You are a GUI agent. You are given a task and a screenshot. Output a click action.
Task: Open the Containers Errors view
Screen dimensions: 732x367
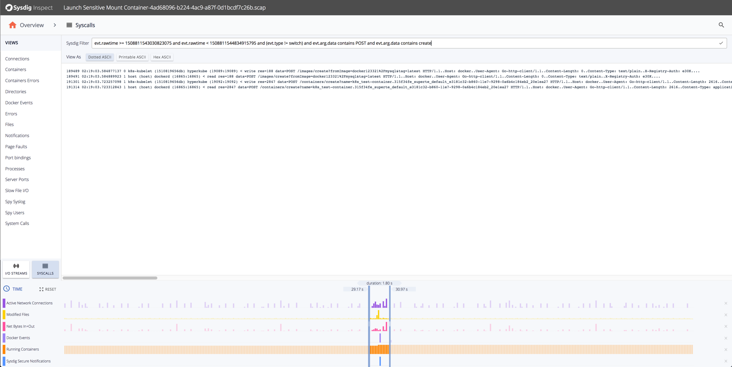(22, 80)
